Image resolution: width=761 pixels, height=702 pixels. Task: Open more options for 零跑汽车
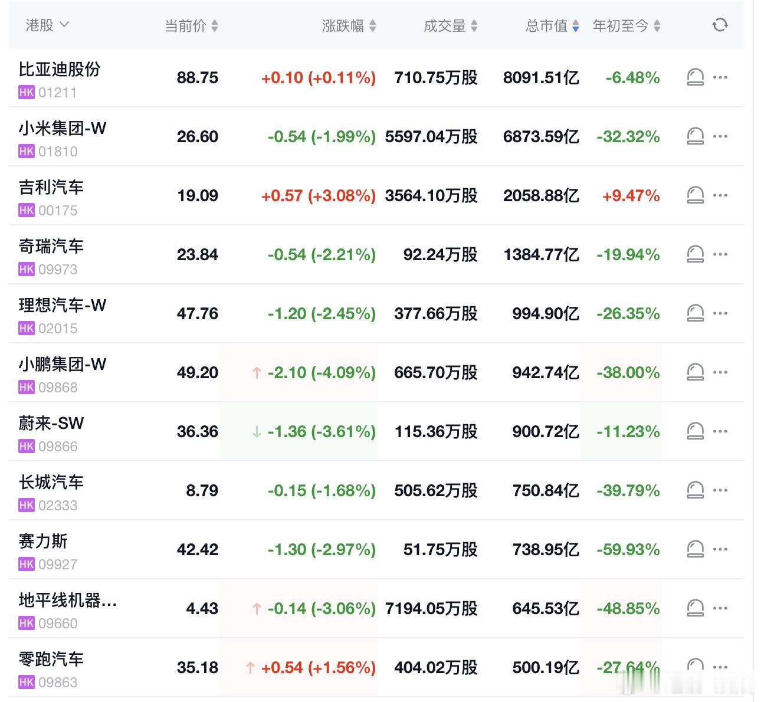(x=720, y=667)
